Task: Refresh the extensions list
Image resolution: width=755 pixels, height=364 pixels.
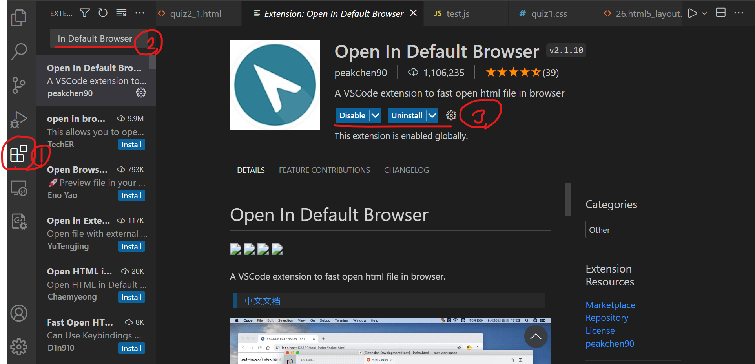Action: [x=103, y=13]
